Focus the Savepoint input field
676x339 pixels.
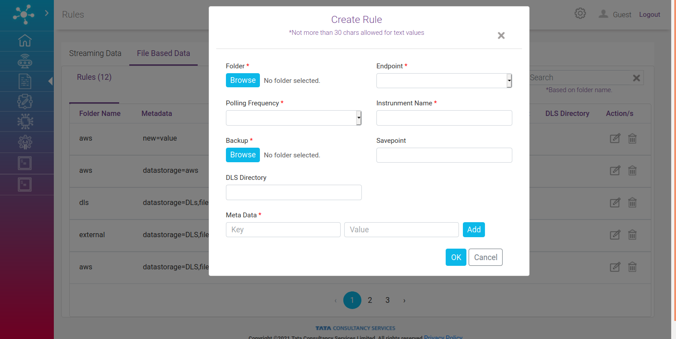(x=444, y=155)
